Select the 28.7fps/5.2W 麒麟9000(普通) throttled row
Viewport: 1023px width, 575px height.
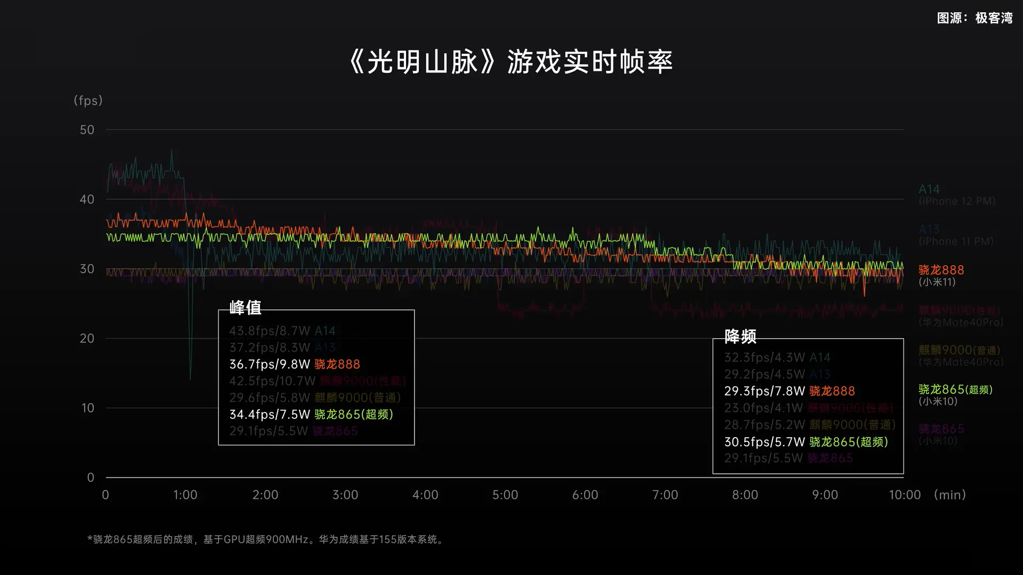pyautogui.click(x=810, y=425)
